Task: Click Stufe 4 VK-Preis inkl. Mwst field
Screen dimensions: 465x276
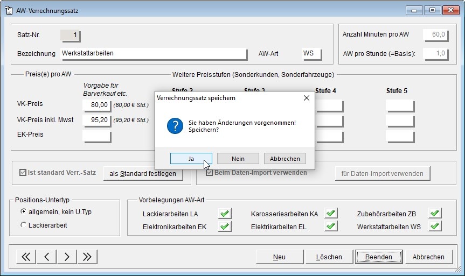Action: (329, 121)
